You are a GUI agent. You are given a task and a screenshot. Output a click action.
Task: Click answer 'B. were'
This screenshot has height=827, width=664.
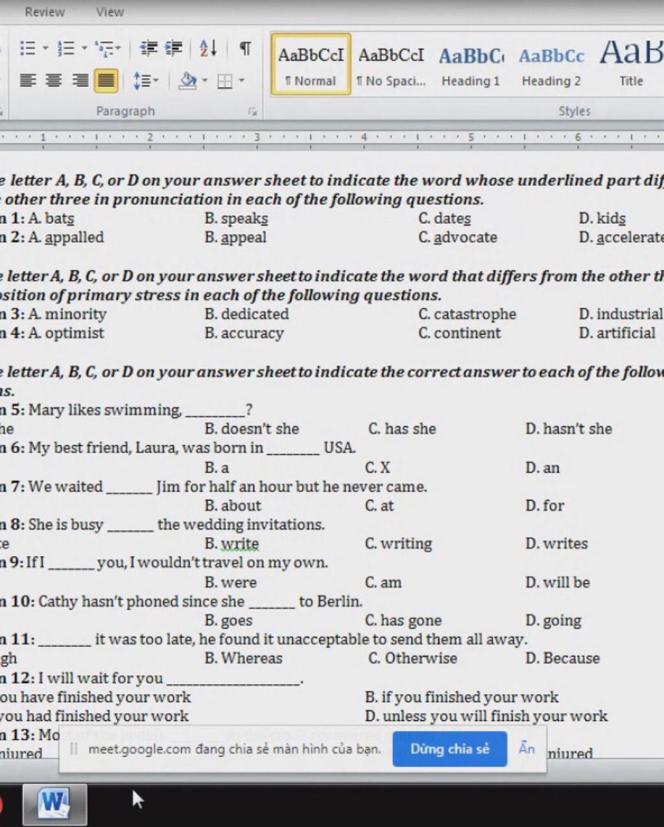pyautogui.click(x=230, y=583)
